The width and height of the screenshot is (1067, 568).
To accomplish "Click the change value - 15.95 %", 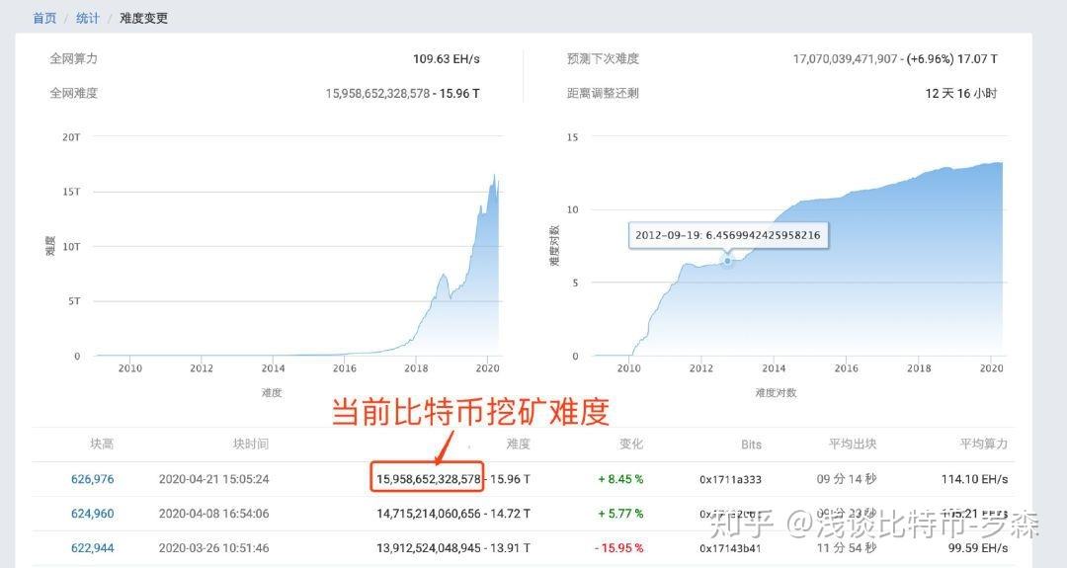I will [x=618, y=548].
